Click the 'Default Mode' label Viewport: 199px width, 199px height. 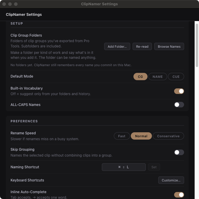[x=22, y=76]
